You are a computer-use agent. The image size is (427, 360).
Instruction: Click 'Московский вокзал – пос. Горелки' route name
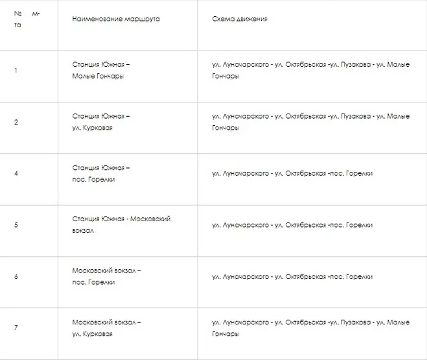coord(106,276)
